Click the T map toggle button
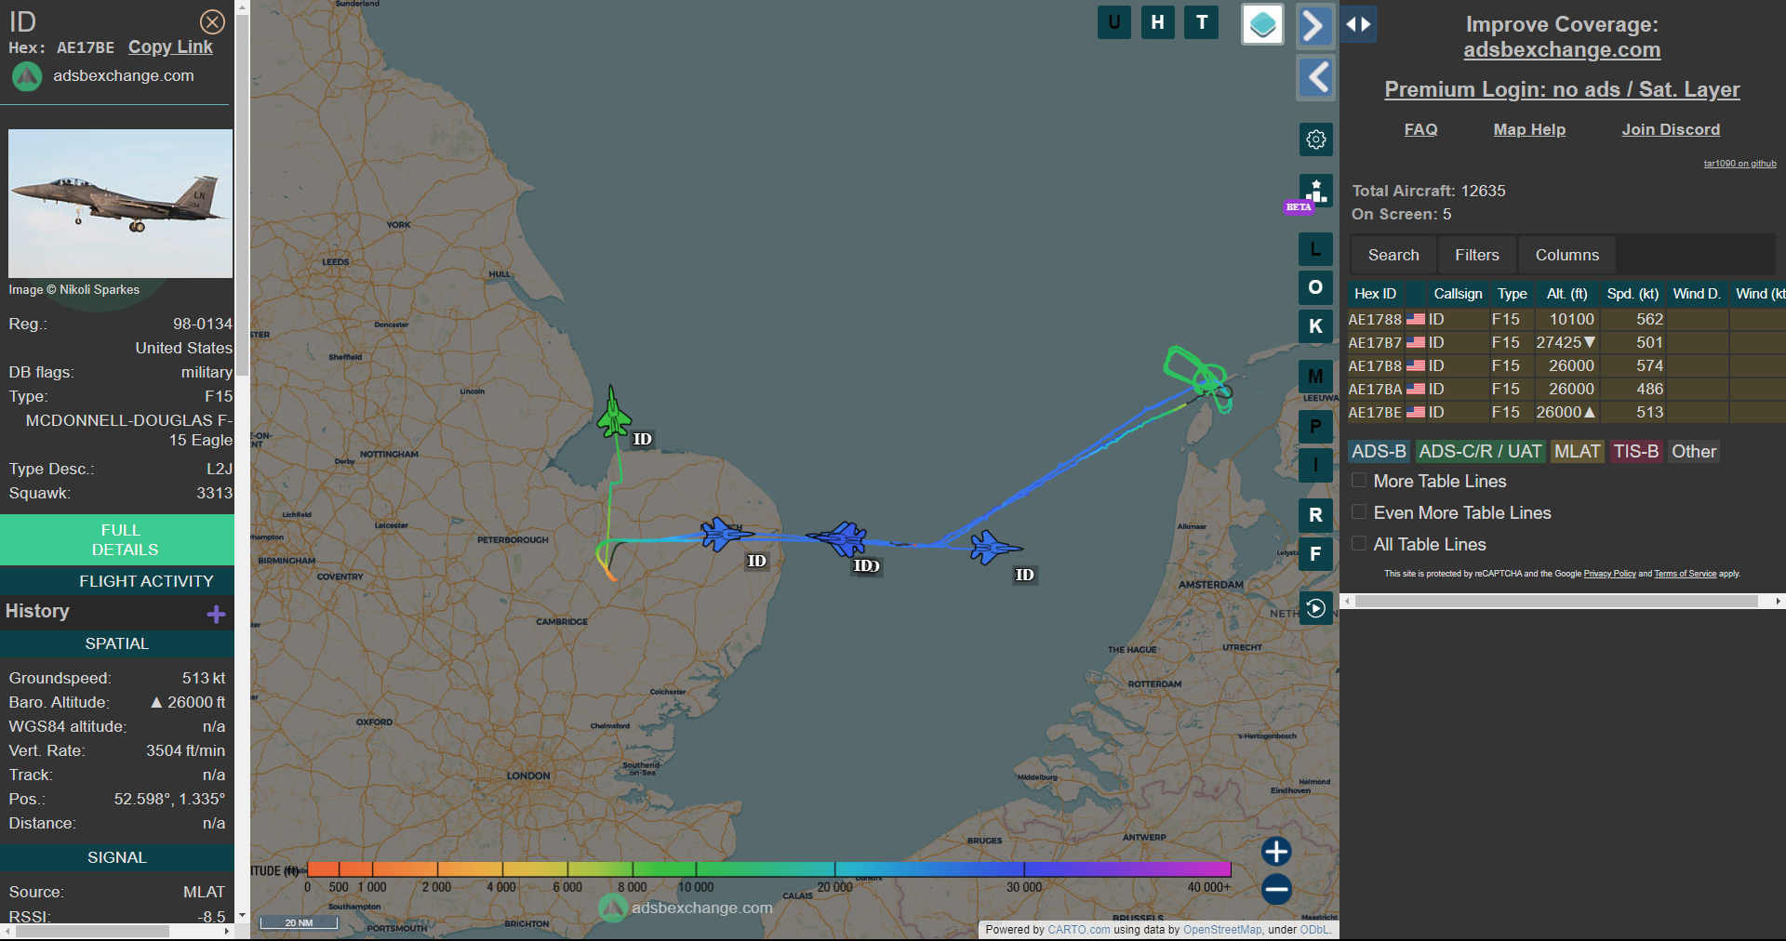 click(1202, 22)
